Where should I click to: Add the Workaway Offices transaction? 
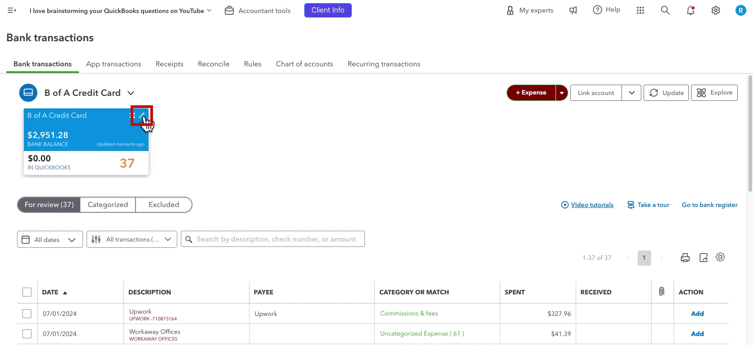[x=697, y=334]
